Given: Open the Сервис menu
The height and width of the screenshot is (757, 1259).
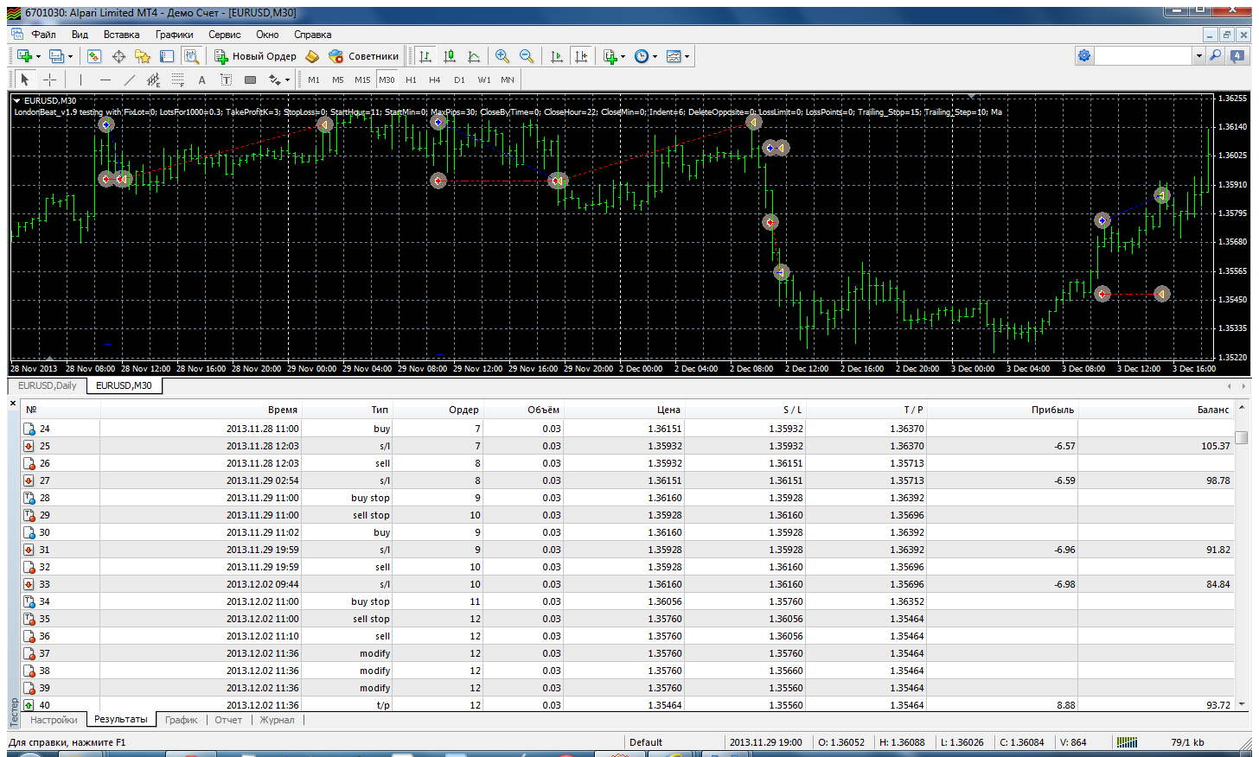Looking at the screenshot, I should click(x=224, y=35).
